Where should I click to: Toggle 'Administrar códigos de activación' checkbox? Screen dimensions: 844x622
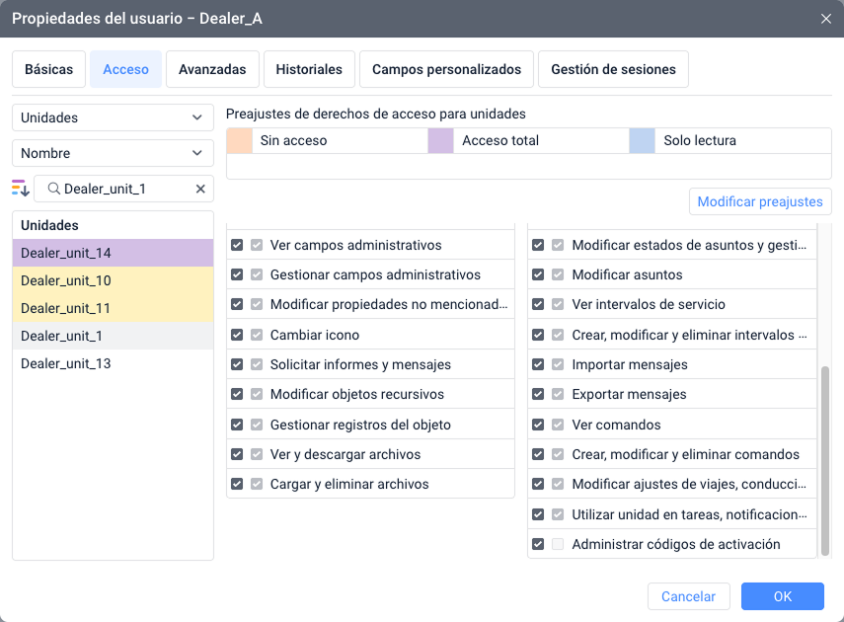pyautogui.click(x=538, y=544)
